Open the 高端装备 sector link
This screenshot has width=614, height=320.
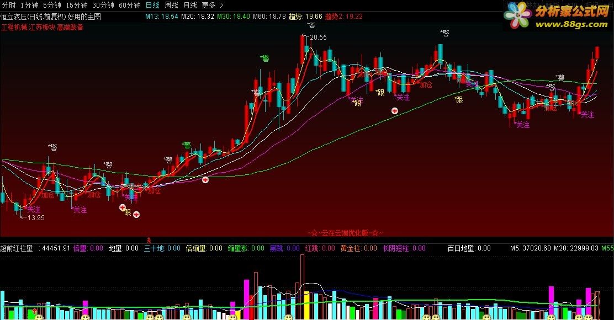tap(70, 28)
